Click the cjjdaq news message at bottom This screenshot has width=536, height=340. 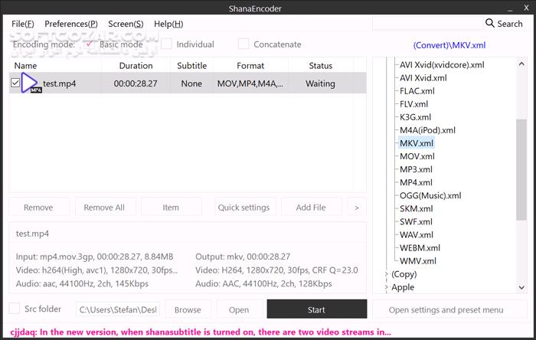coord(201,332)
